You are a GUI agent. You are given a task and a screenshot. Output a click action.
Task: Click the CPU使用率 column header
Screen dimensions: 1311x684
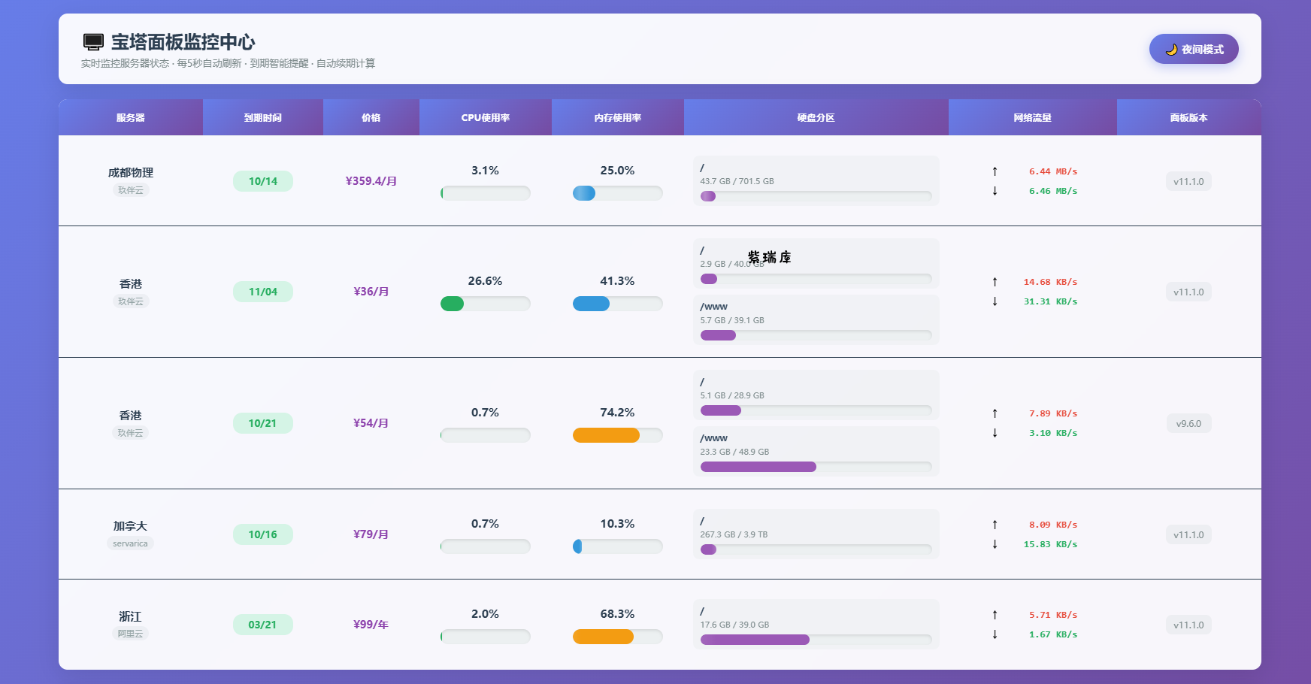point(485,118)
